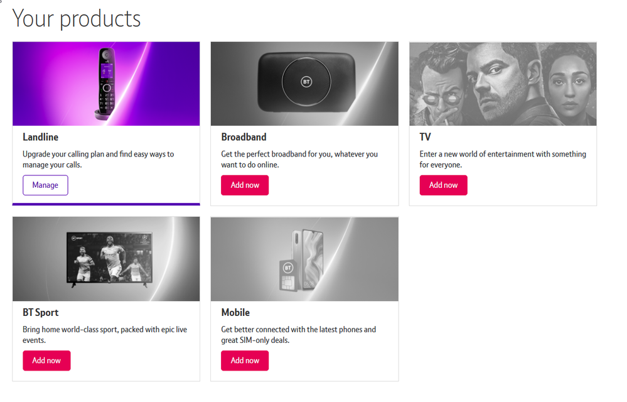Click the Landline card heading

coord(41,137)
